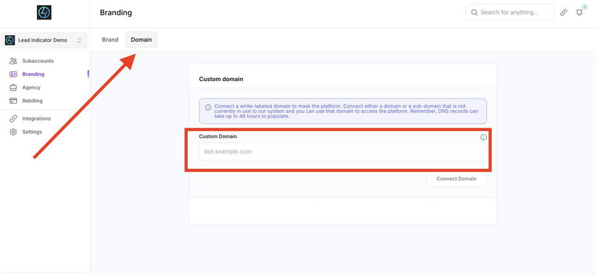
Task: Navigate to Integrations in the sidebar
Action: [36, 119]
